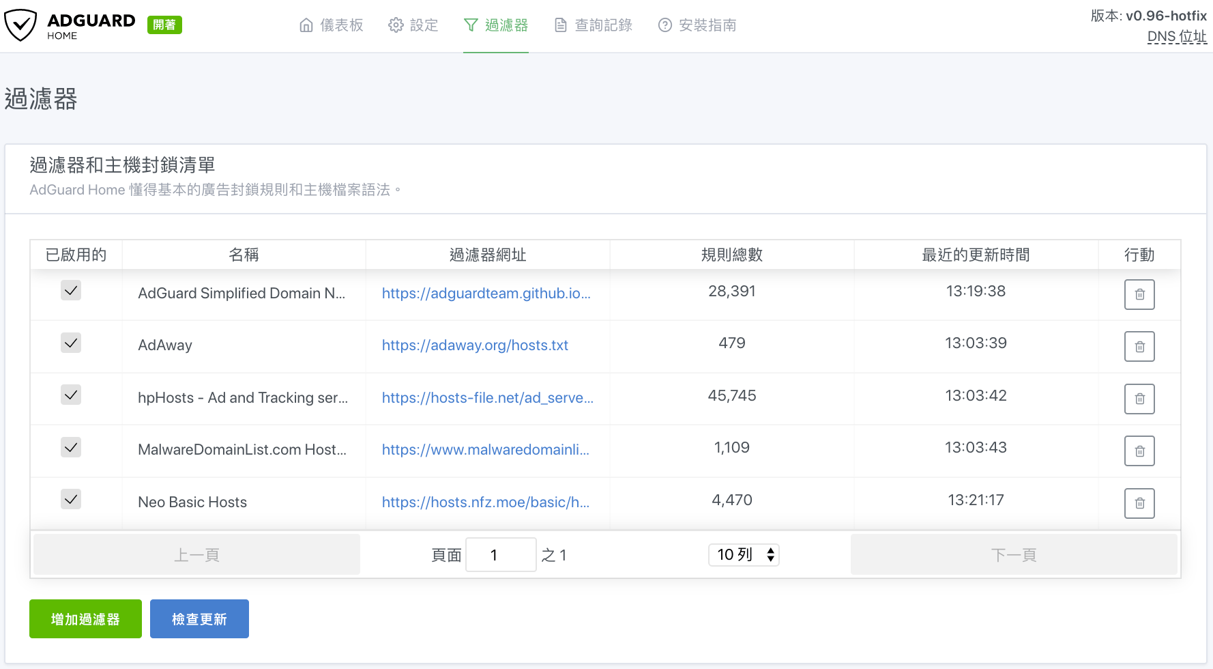Sort by 規則總數 column header
The image size is (1213, 669).
732,255
